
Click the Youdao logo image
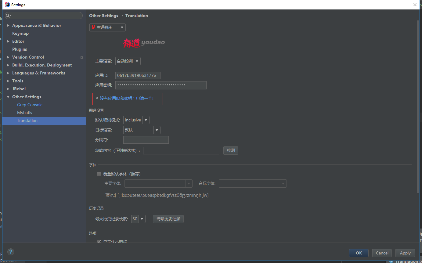point(144,43)
